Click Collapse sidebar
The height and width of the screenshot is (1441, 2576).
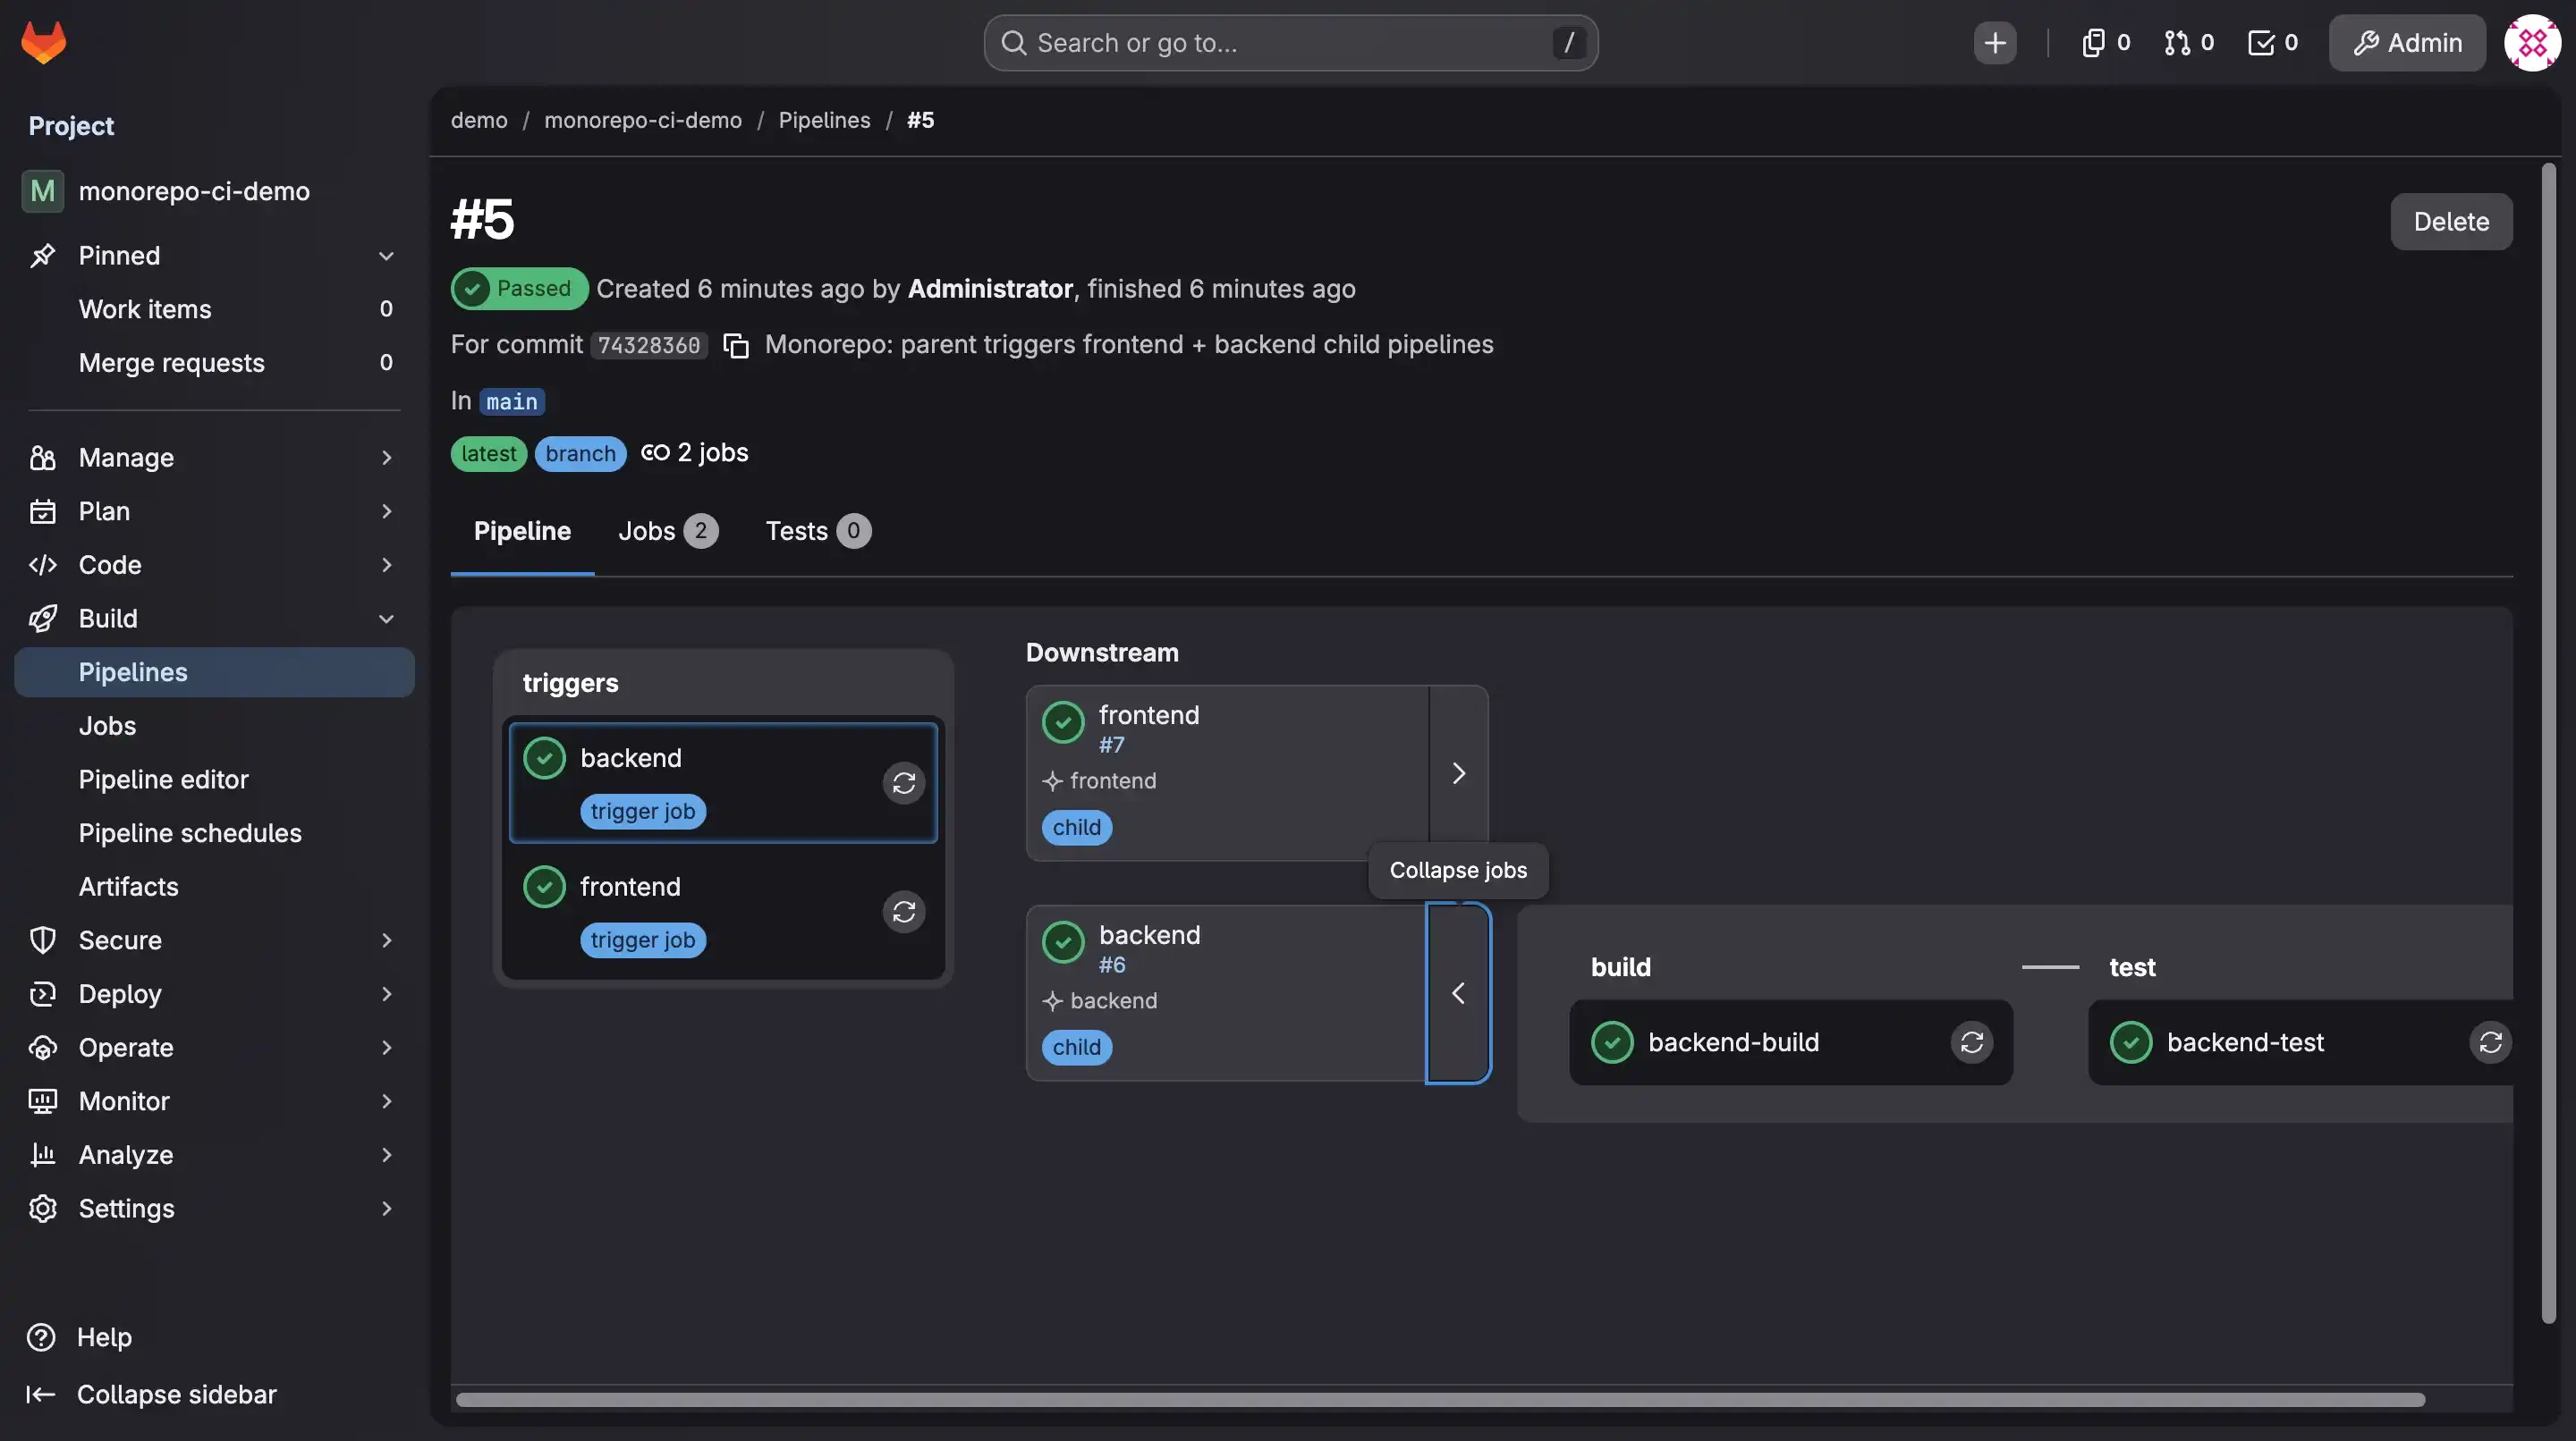pos(151,1395)
